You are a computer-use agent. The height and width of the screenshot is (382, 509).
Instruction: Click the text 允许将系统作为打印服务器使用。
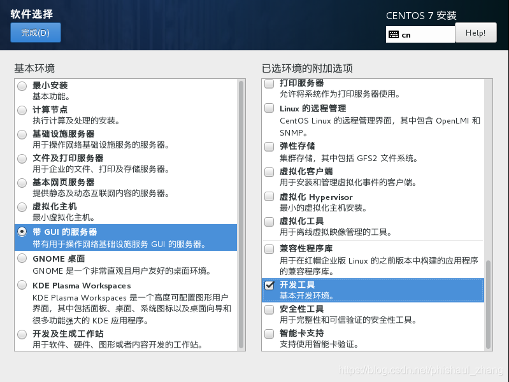[341, 94]
